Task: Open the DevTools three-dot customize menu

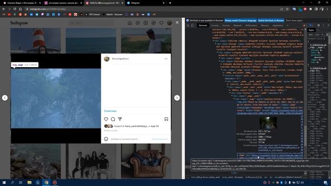Action: (323, 25)
